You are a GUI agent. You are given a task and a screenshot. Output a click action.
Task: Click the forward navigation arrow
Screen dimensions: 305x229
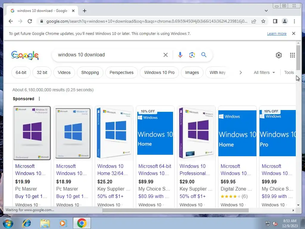tap(20, 21)
